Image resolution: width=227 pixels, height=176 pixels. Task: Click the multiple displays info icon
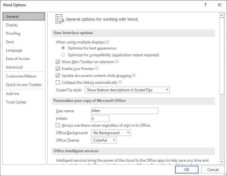pos(108,42)
